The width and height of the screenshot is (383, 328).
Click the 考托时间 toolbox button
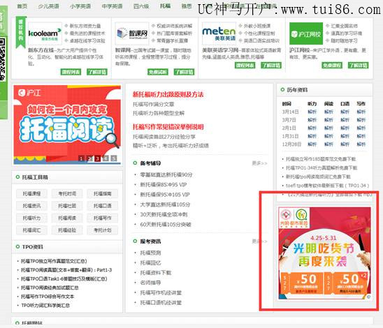click(x=67, y=193)
